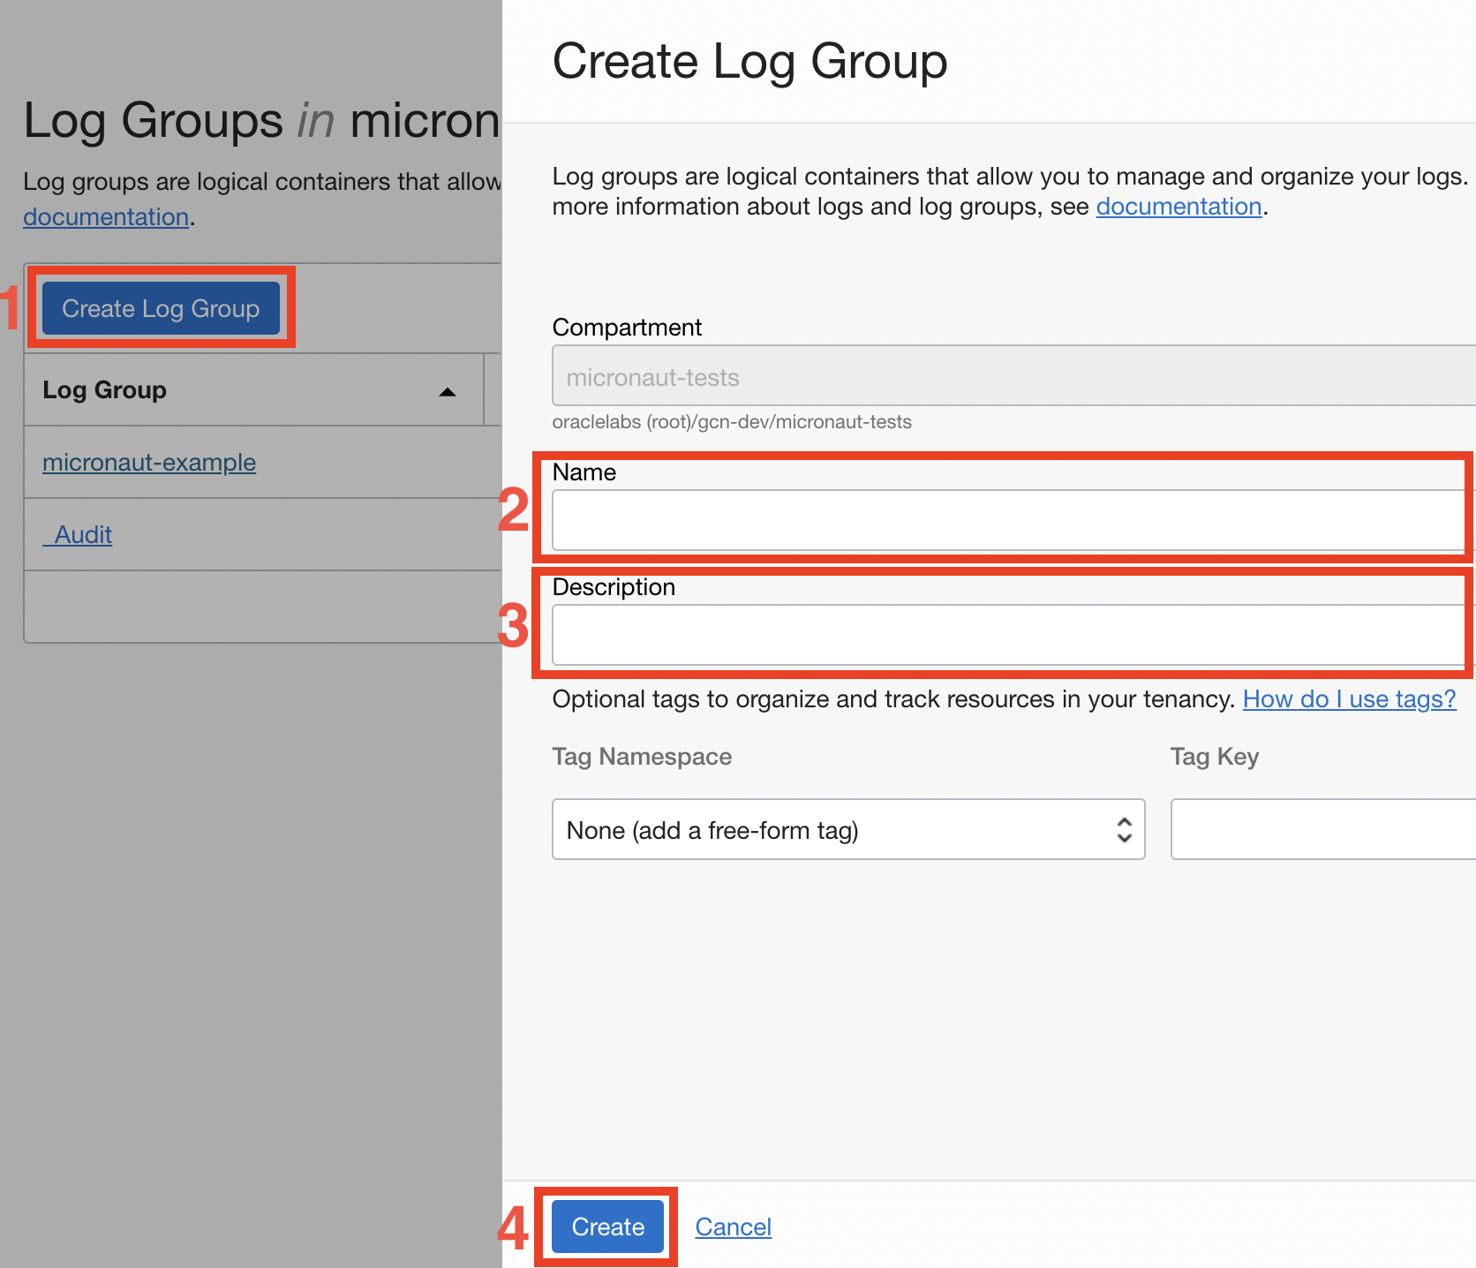Click the sort arrow in Log Group column
Screen dimensions: 1476x1268
(448, 392)
